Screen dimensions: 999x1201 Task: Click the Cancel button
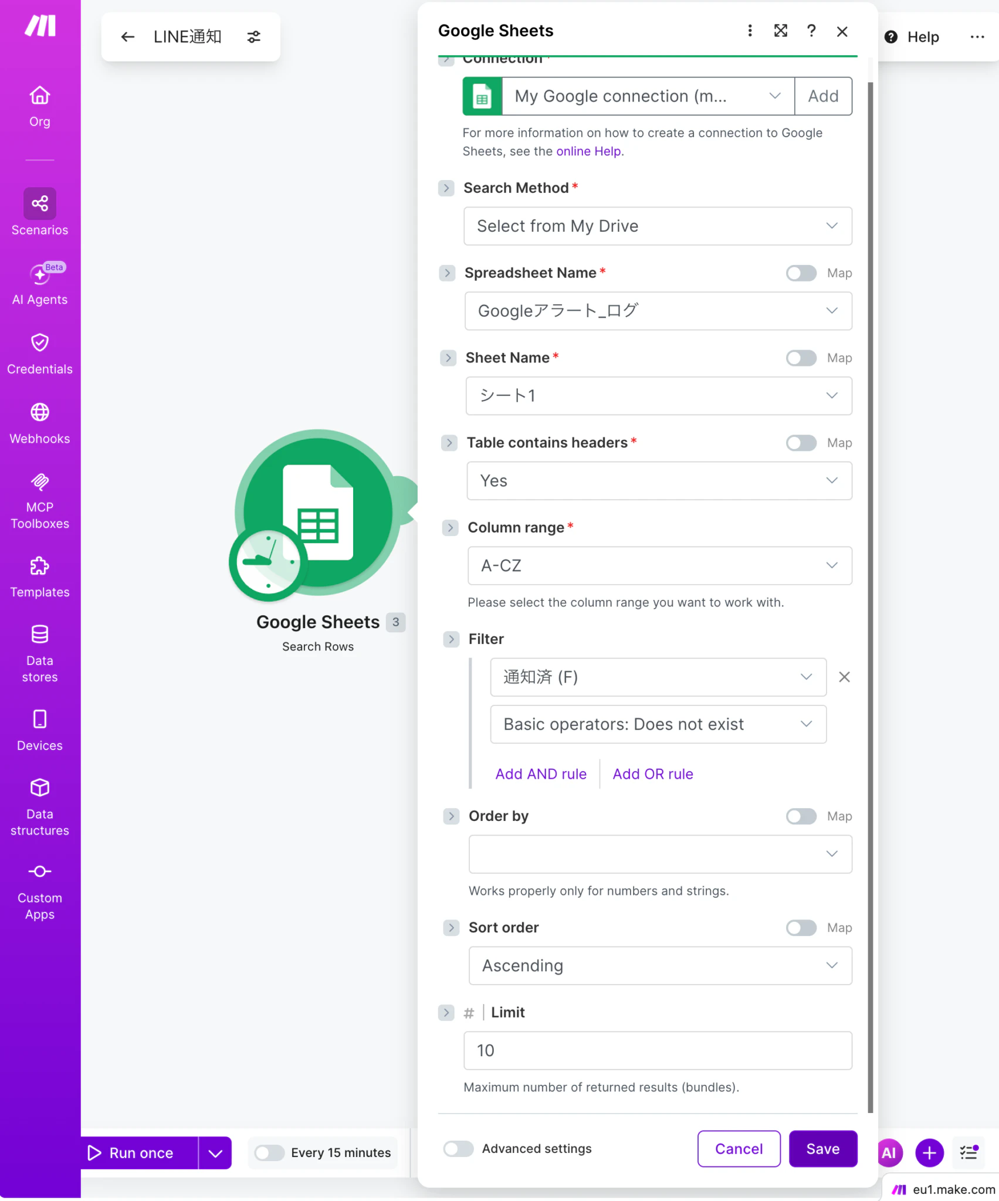pyautogui.click(x=739, y=1149)
